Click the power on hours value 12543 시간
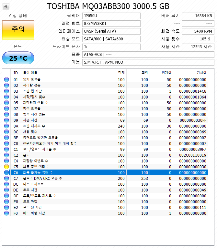The image size is (217, 248). pos(198,46)
